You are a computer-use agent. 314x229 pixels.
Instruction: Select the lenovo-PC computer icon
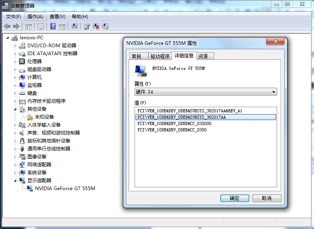[x=15, y=38]
